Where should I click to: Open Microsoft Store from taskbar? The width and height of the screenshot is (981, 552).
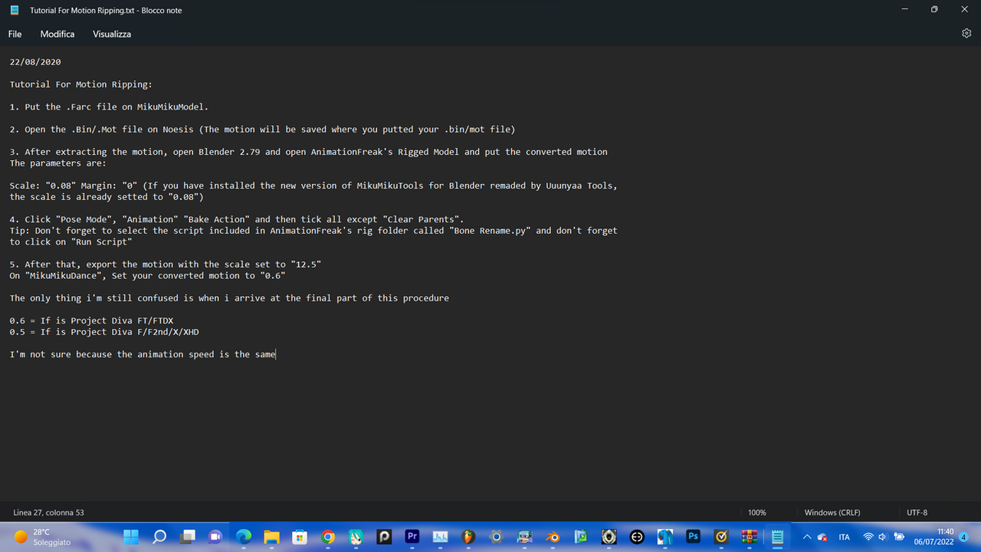300,537
